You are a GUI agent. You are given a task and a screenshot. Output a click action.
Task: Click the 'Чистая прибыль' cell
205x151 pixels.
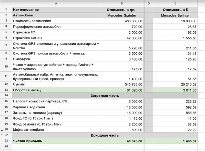[56, 141]
